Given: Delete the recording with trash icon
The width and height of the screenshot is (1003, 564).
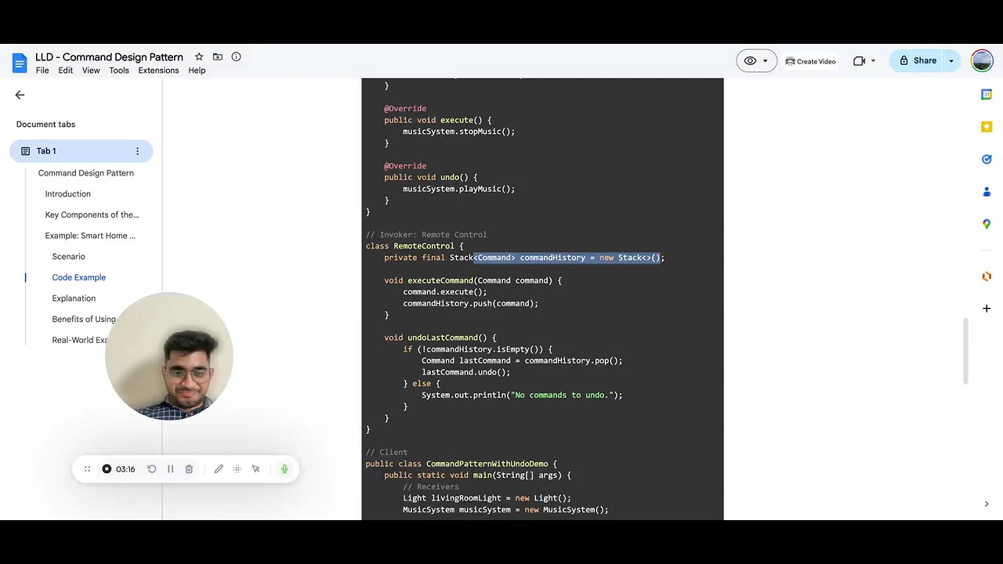Looking at the screenshot, I should click(189, 469).
